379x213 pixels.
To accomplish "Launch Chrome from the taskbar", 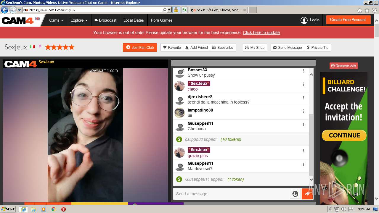I will (53, 209).
